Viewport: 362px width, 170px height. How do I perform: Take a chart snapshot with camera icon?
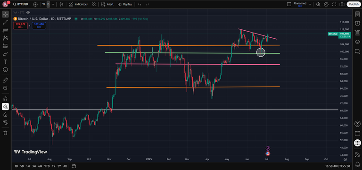pyautogui.click(x=342, y=4)
